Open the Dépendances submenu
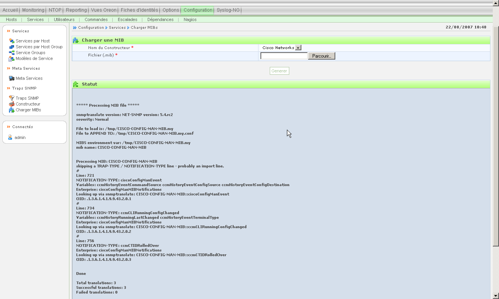 pos(160,19)
